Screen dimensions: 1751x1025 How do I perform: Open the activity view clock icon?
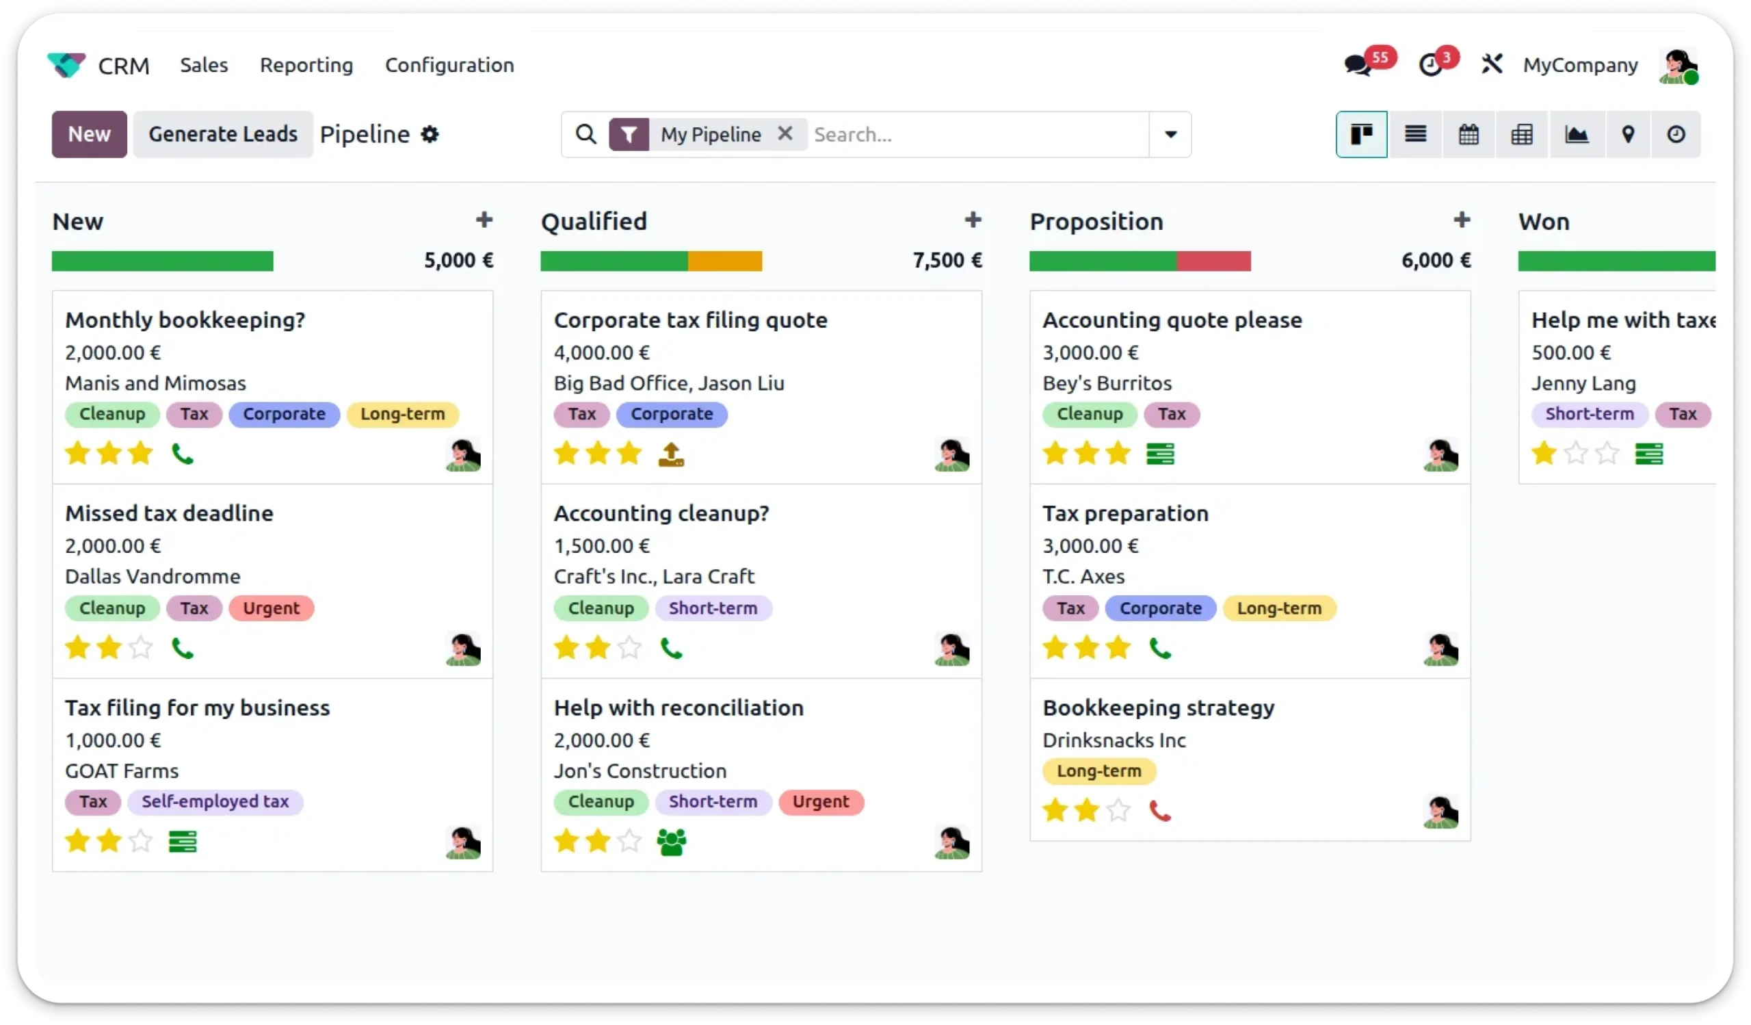coord(1676,134)
